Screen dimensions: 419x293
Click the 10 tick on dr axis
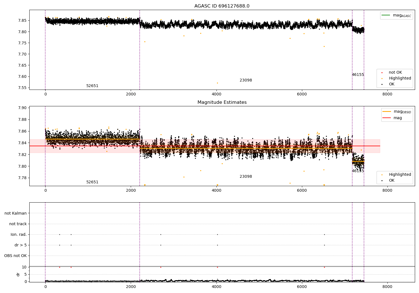(24, 267)
